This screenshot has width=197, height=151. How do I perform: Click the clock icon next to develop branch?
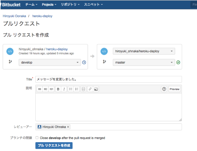click(84, 63)
